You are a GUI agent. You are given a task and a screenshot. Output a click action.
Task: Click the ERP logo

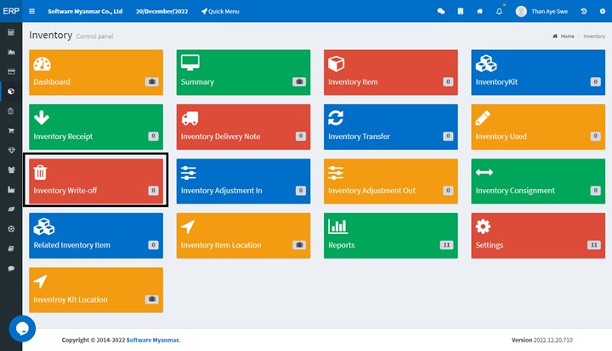coord(11,11)
